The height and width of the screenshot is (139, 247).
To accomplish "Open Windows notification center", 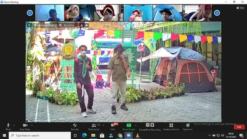I will (241, 135).
